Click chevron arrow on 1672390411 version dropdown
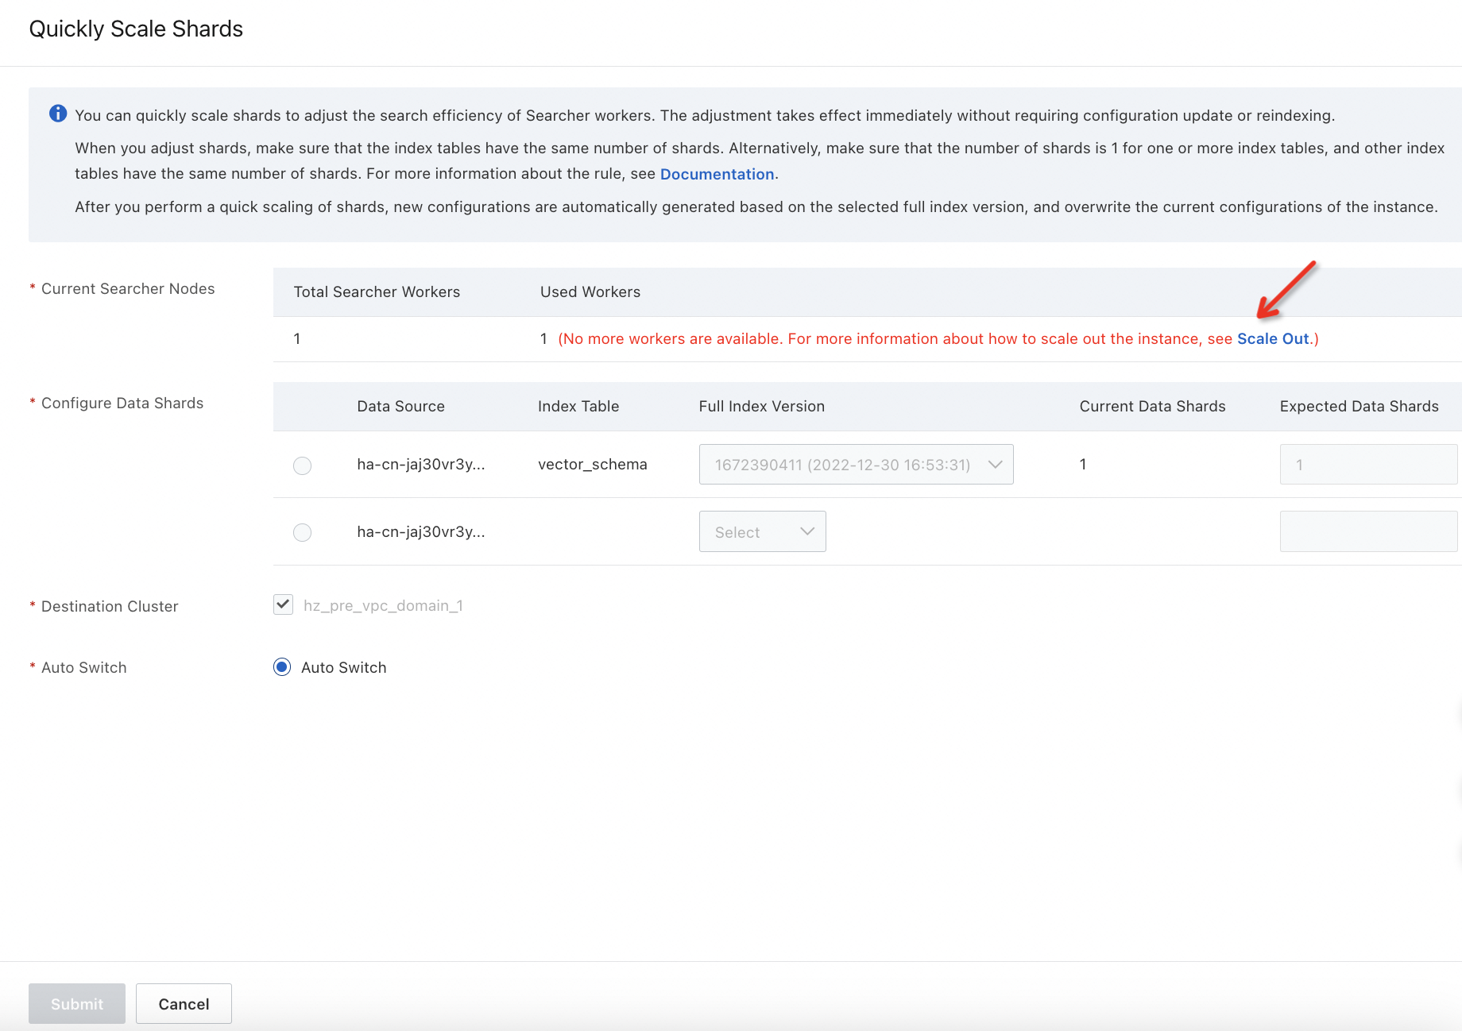The height and width of the screenshot is (1031, 1462). (995, 465)
